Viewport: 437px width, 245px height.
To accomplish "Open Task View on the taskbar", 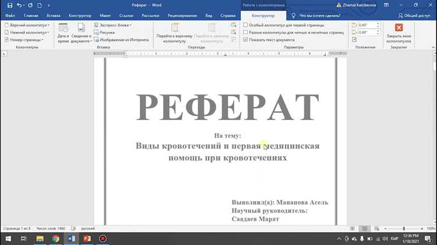I will (24, 239).
